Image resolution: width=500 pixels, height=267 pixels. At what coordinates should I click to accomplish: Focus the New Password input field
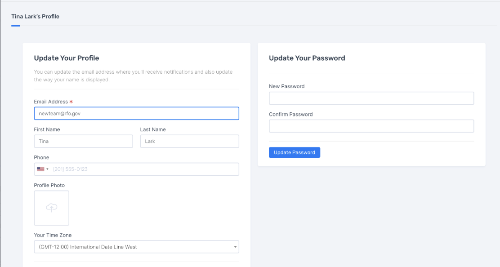371,98
